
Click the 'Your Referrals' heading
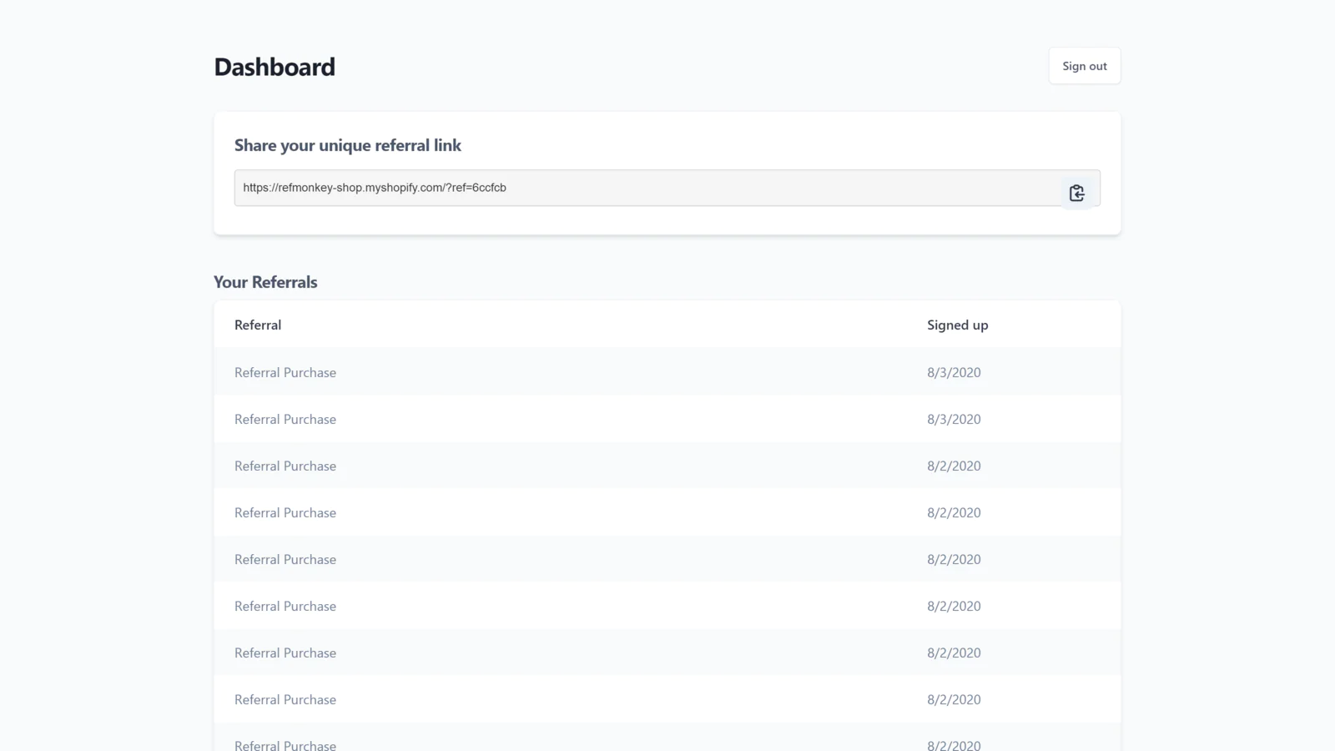[265, 282]
